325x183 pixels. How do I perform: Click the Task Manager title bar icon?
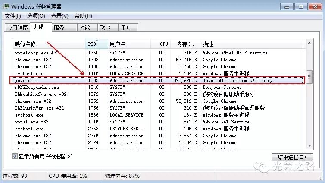(6, 6)
